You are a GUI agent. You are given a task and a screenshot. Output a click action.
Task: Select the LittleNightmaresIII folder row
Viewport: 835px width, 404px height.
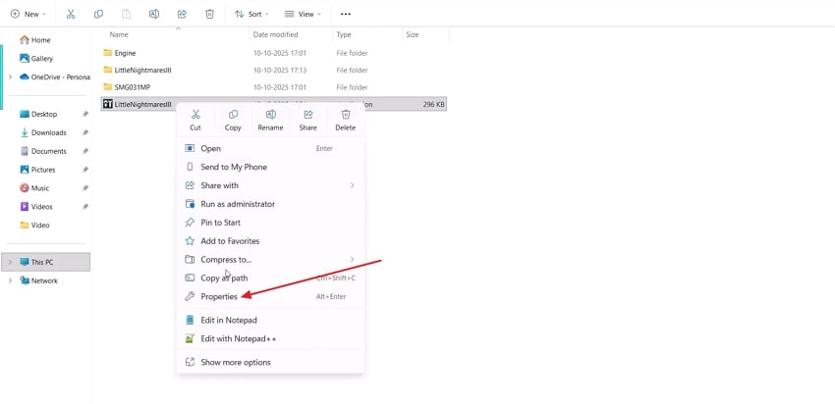(274, 71)
